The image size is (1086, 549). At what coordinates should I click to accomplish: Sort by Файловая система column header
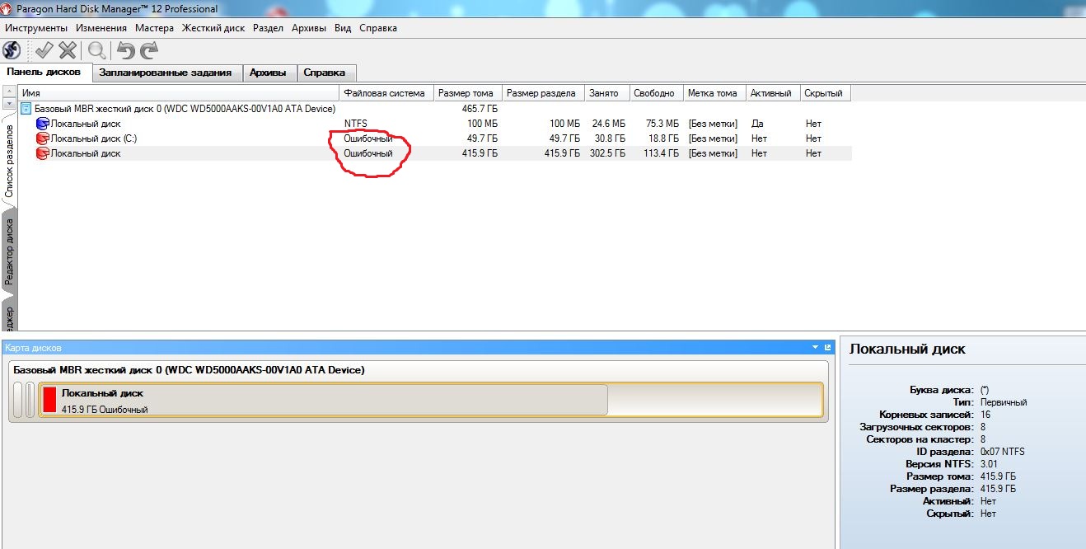pos(384,93)
